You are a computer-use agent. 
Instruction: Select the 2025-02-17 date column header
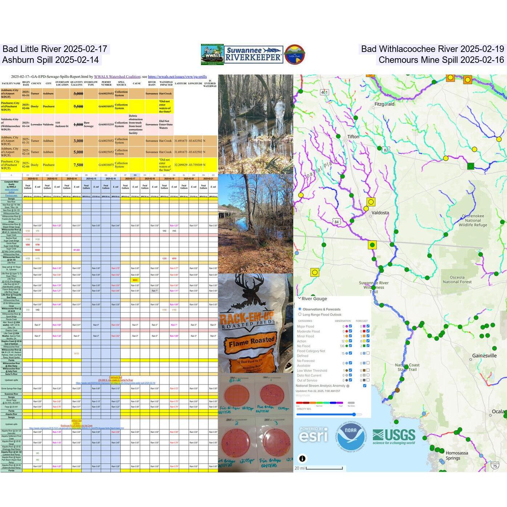coord(130,179)
